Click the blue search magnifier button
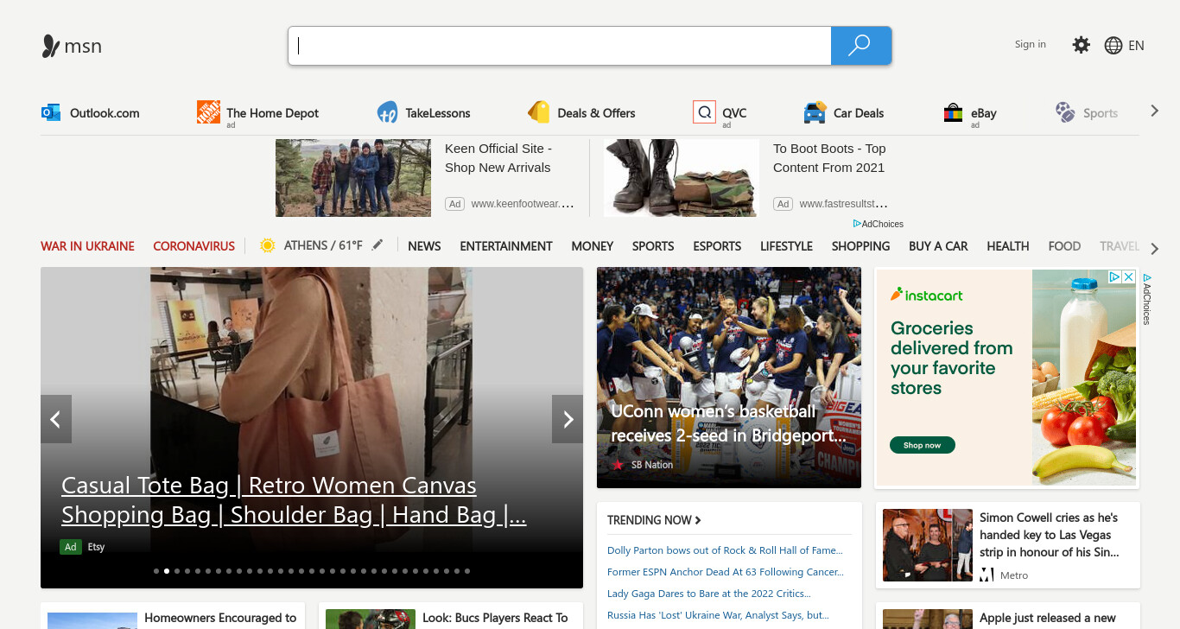 coord(860,46)
